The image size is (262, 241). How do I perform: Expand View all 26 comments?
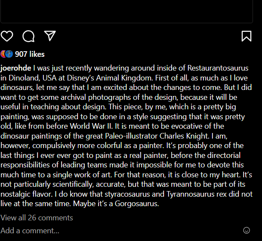point(37,218)
